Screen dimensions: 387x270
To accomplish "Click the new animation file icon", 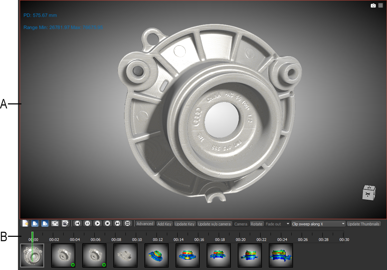I will tap(25, 223).
